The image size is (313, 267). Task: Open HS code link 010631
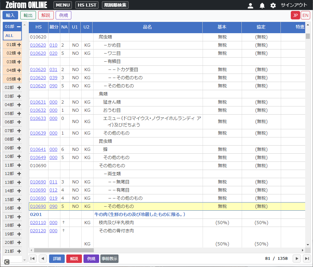pos(38,102)
